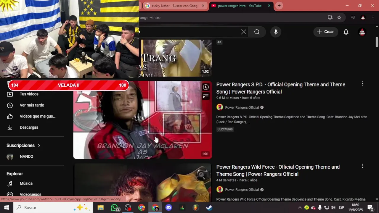Open FL Studio from the taskbar

[x=196, y=208]
